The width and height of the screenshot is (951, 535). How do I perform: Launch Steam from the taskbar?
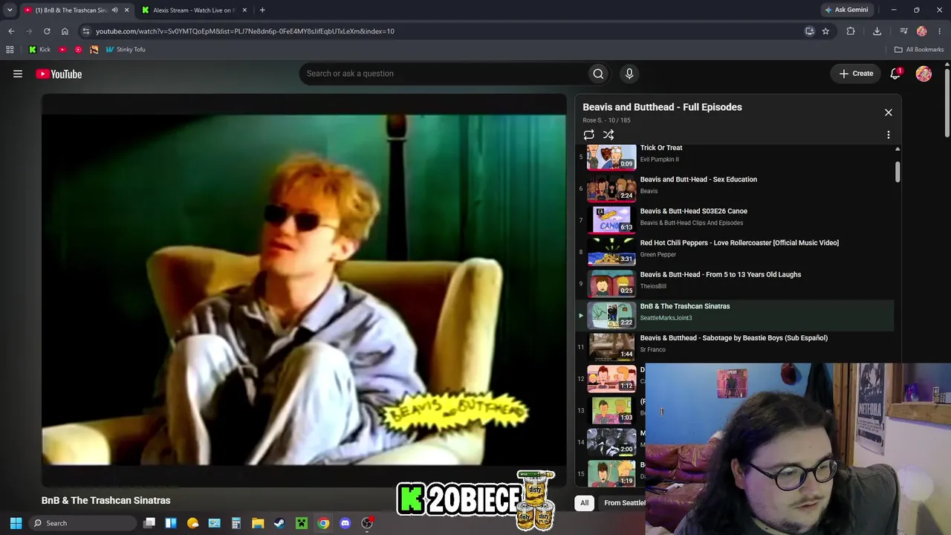tap(279, 523)
